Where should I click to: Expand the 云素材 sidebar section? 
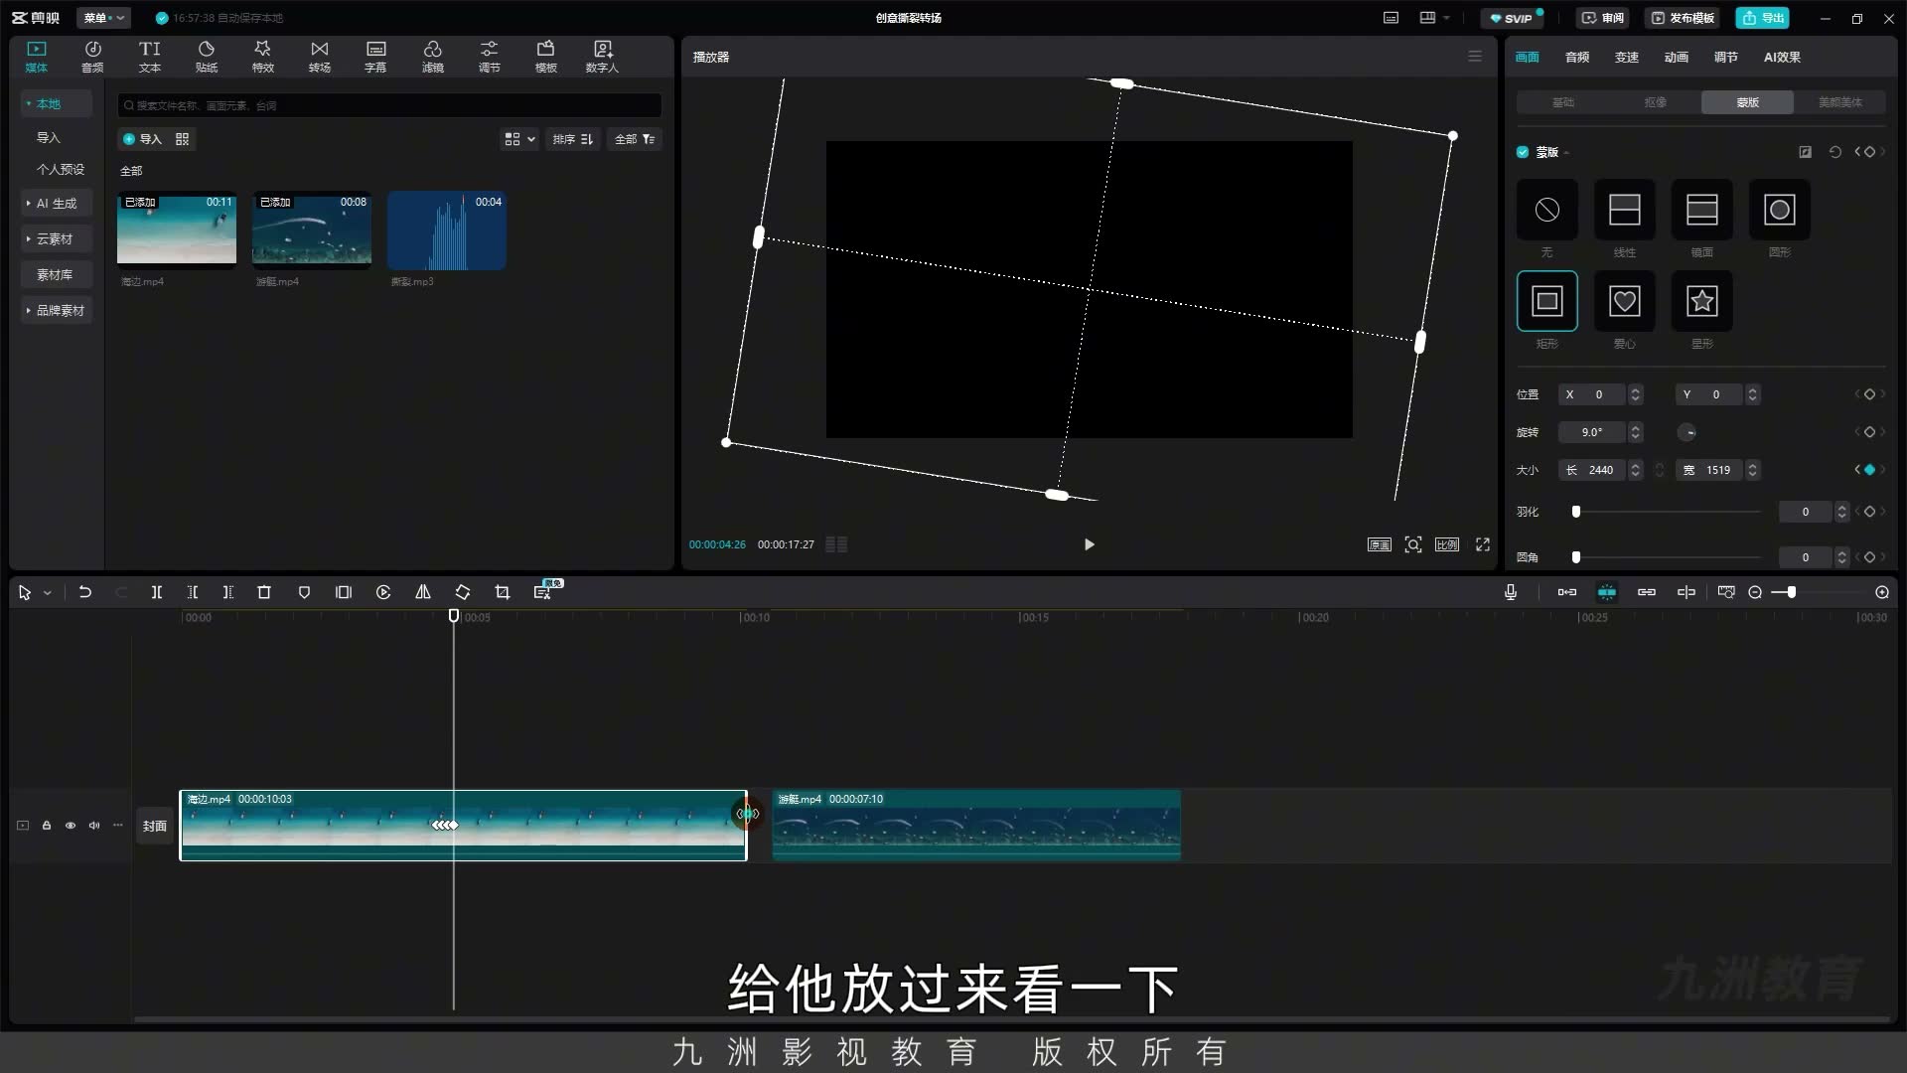[57, 238]
